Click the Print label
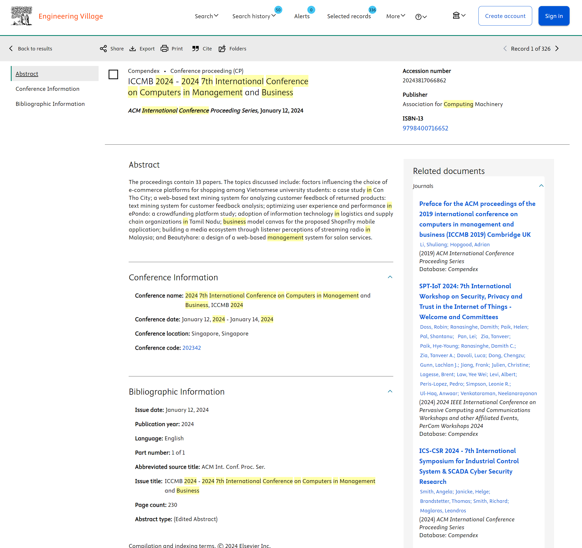 tap(177, 49)
